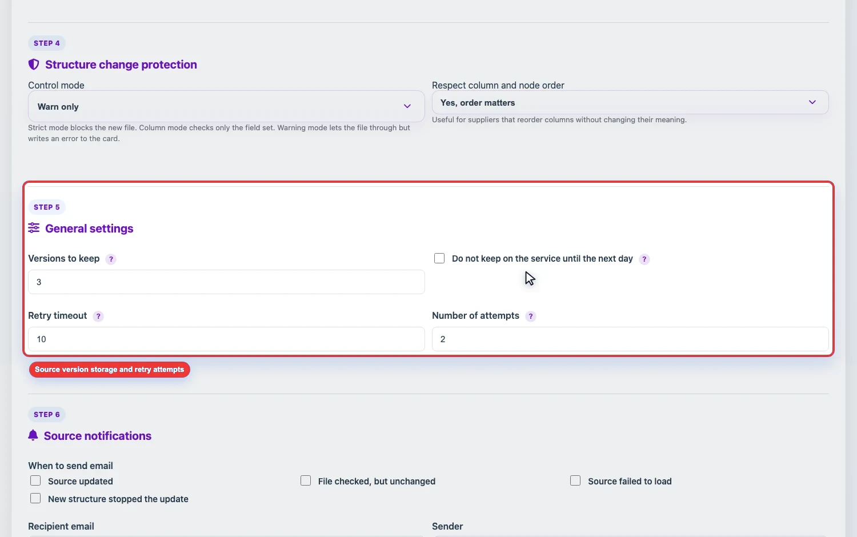Open help icon next to 'Do not keep on the service'
857x537 pixels.
(644, 259)
